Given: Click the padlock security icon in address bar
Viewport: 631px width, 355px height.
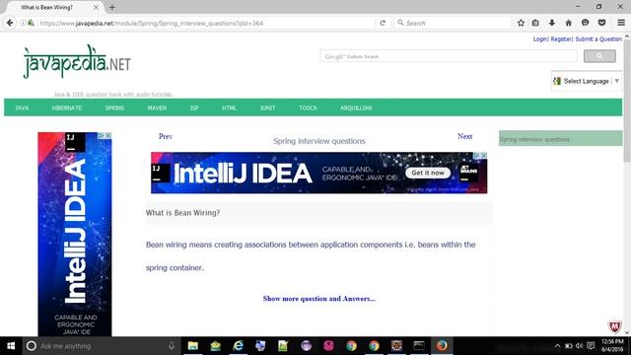Looking at the screenshot, I should click(x=31, y=23).
